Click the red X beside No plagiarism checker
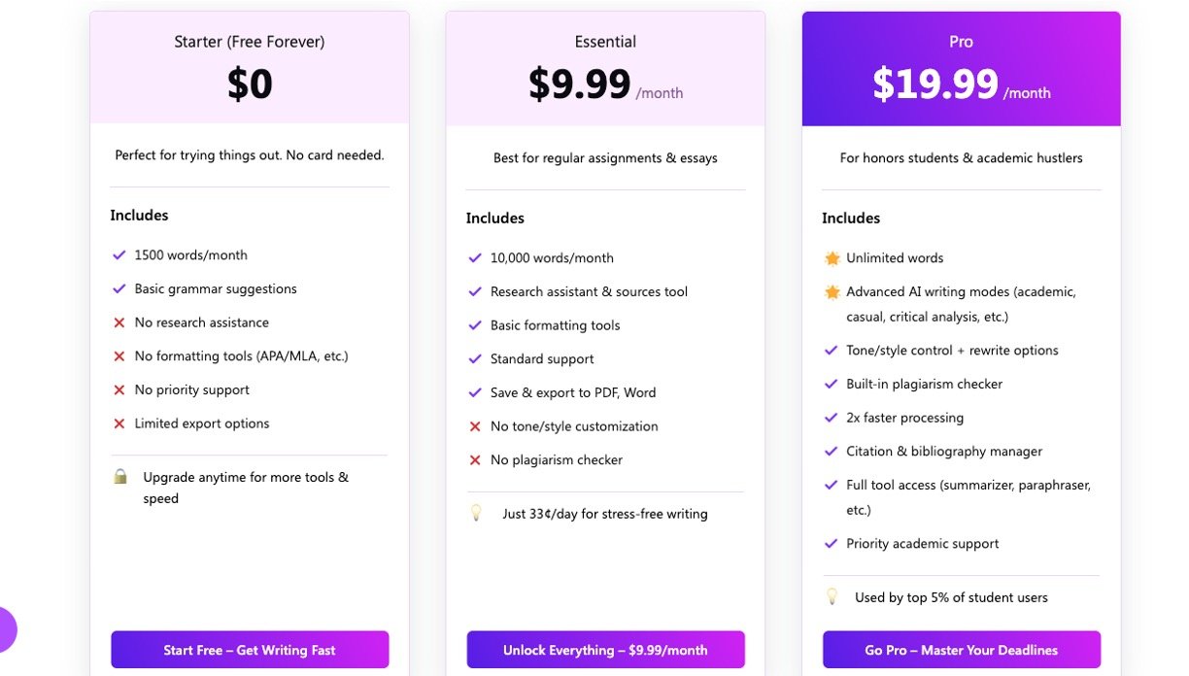Viewport: 1189px width, 676px height. point(475,460)
